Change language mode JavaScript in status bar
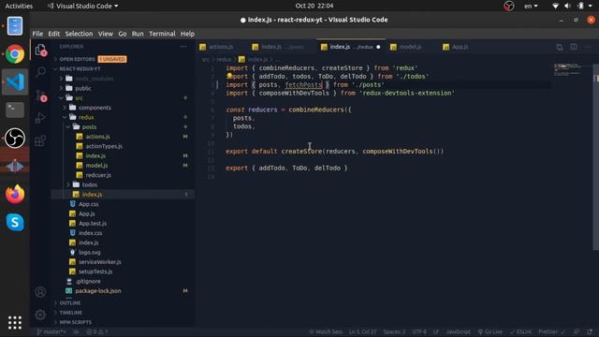Viewport: 599px width, 337px height. pos(459,332)
